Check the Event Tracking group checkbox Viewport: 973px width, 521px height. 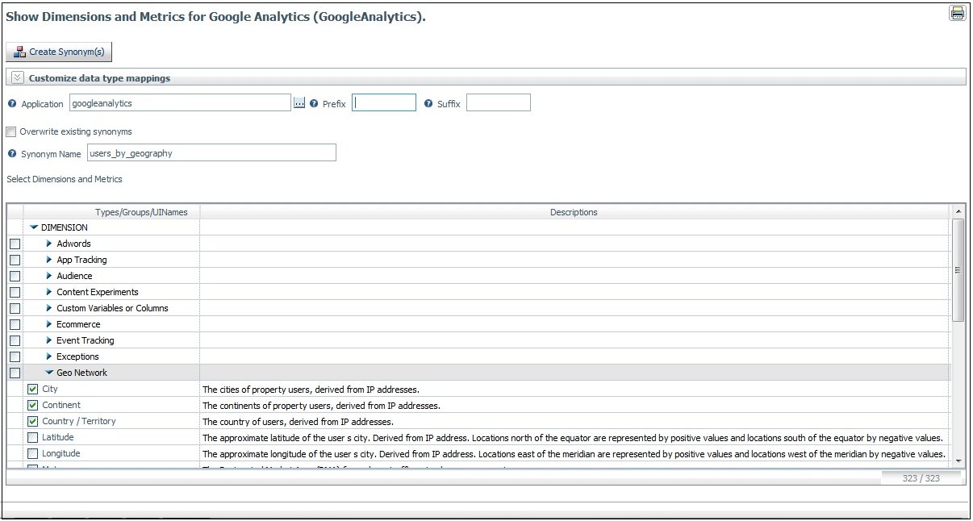pos(15,340)
